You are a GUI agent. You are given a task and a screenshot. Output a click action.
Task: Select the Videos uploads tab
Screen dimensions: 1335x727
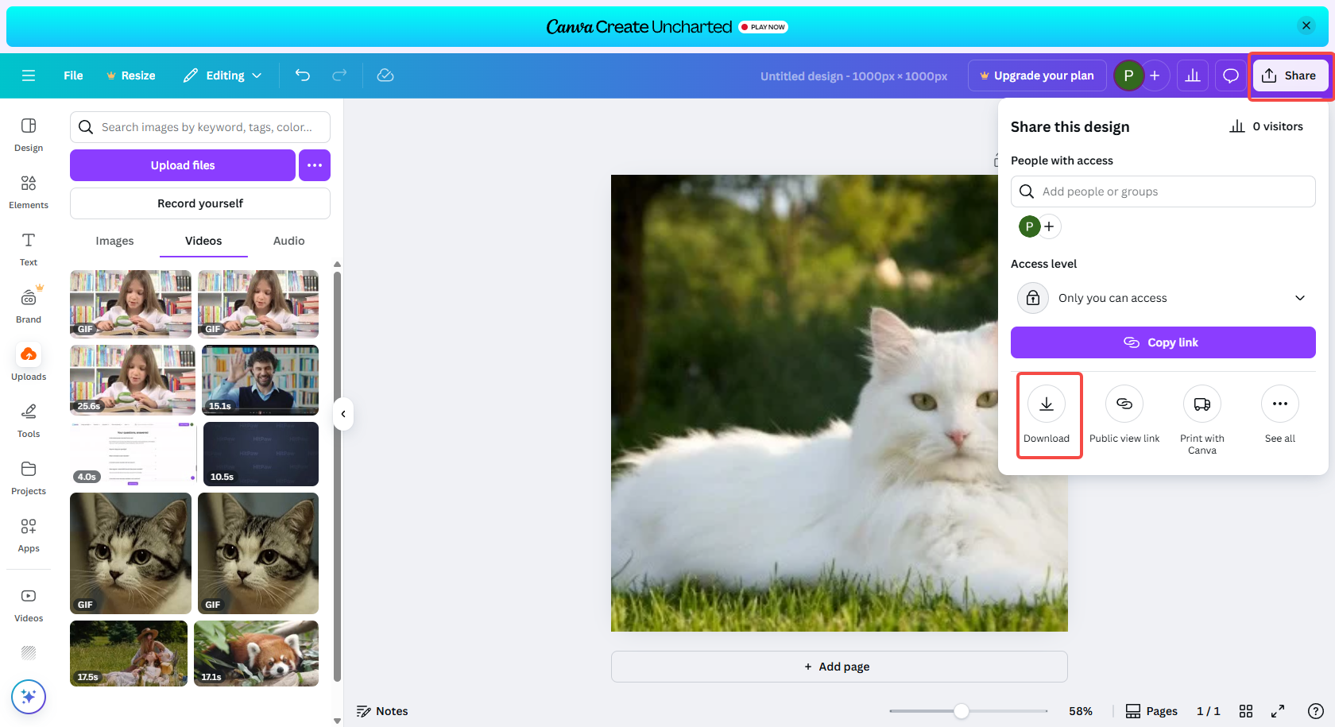[203, 241]
